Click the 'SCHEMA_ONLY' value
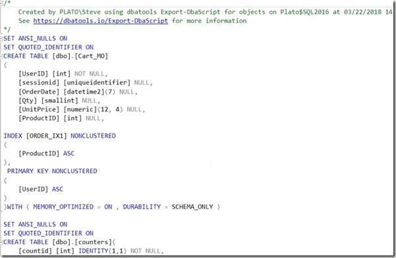This screenshot has width=396, height=258. pos(192,207)
